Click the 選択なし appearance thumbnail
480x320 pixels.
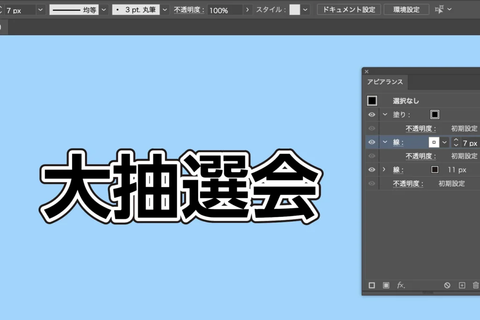click(x=372, y=101)
